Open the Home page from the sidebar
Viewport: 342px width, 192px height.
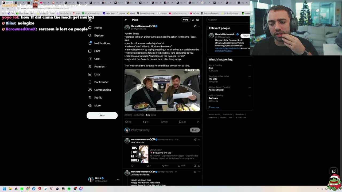[95, 28]
